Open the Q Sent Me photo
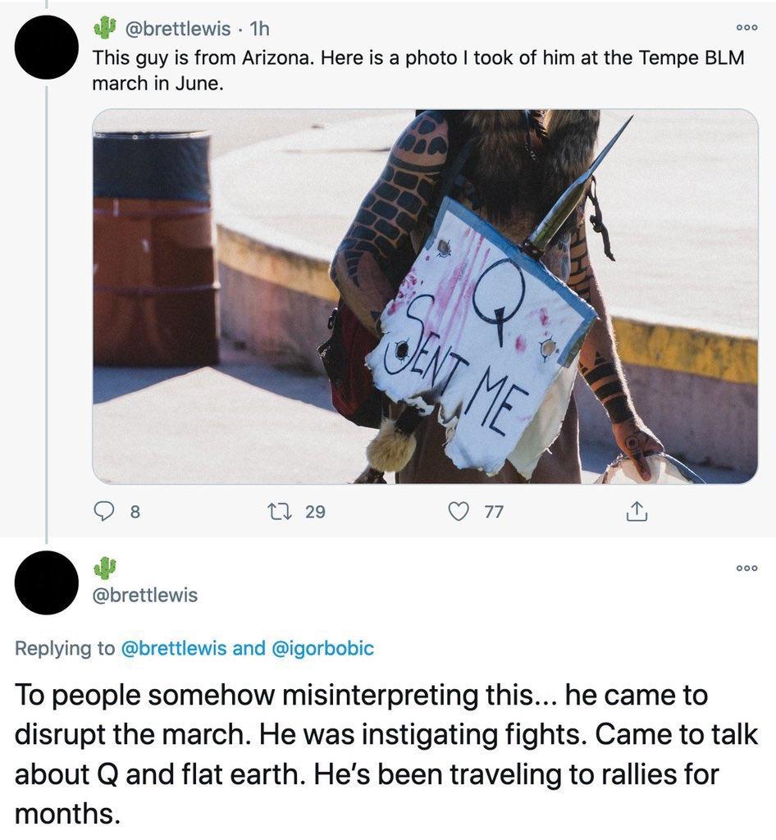This screenshot has width=776, height=840. [x=425, y=296]
